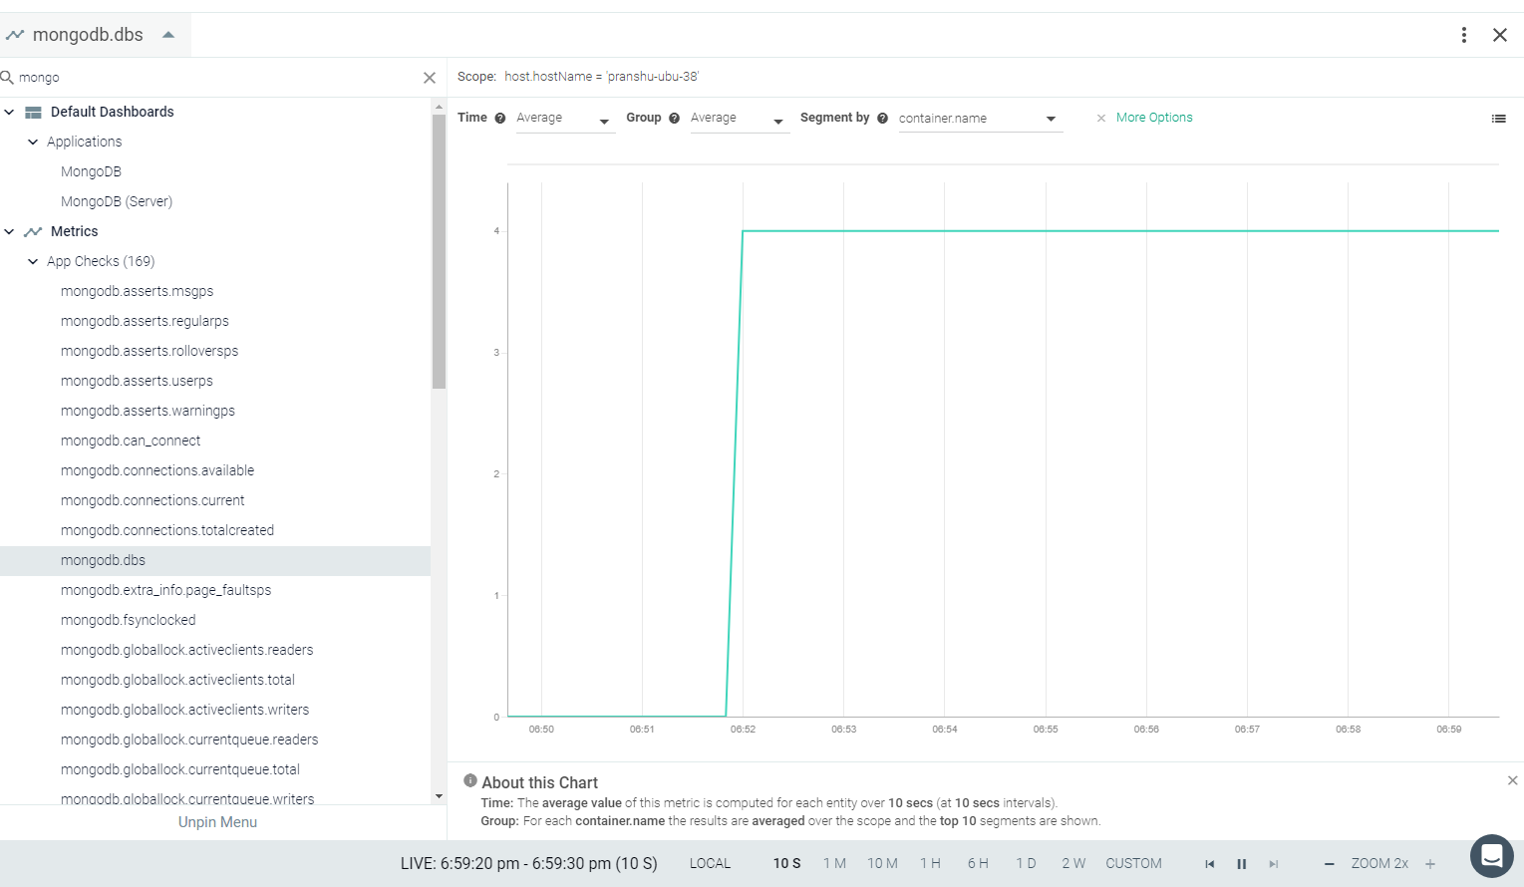Collapse the Metrics section

(x=9, y=231)
